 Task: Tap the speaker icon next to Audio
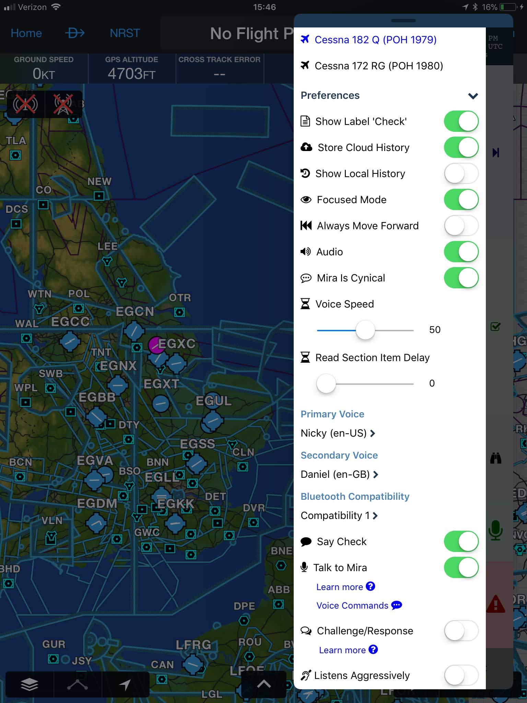pos(306,252)
